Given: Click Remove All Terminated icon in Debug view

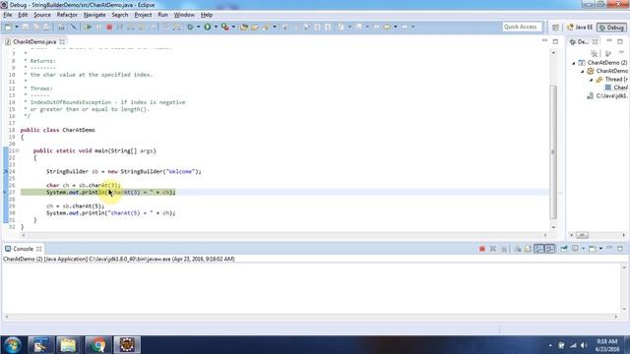Looking at the screenshot, I should point(594,53).
